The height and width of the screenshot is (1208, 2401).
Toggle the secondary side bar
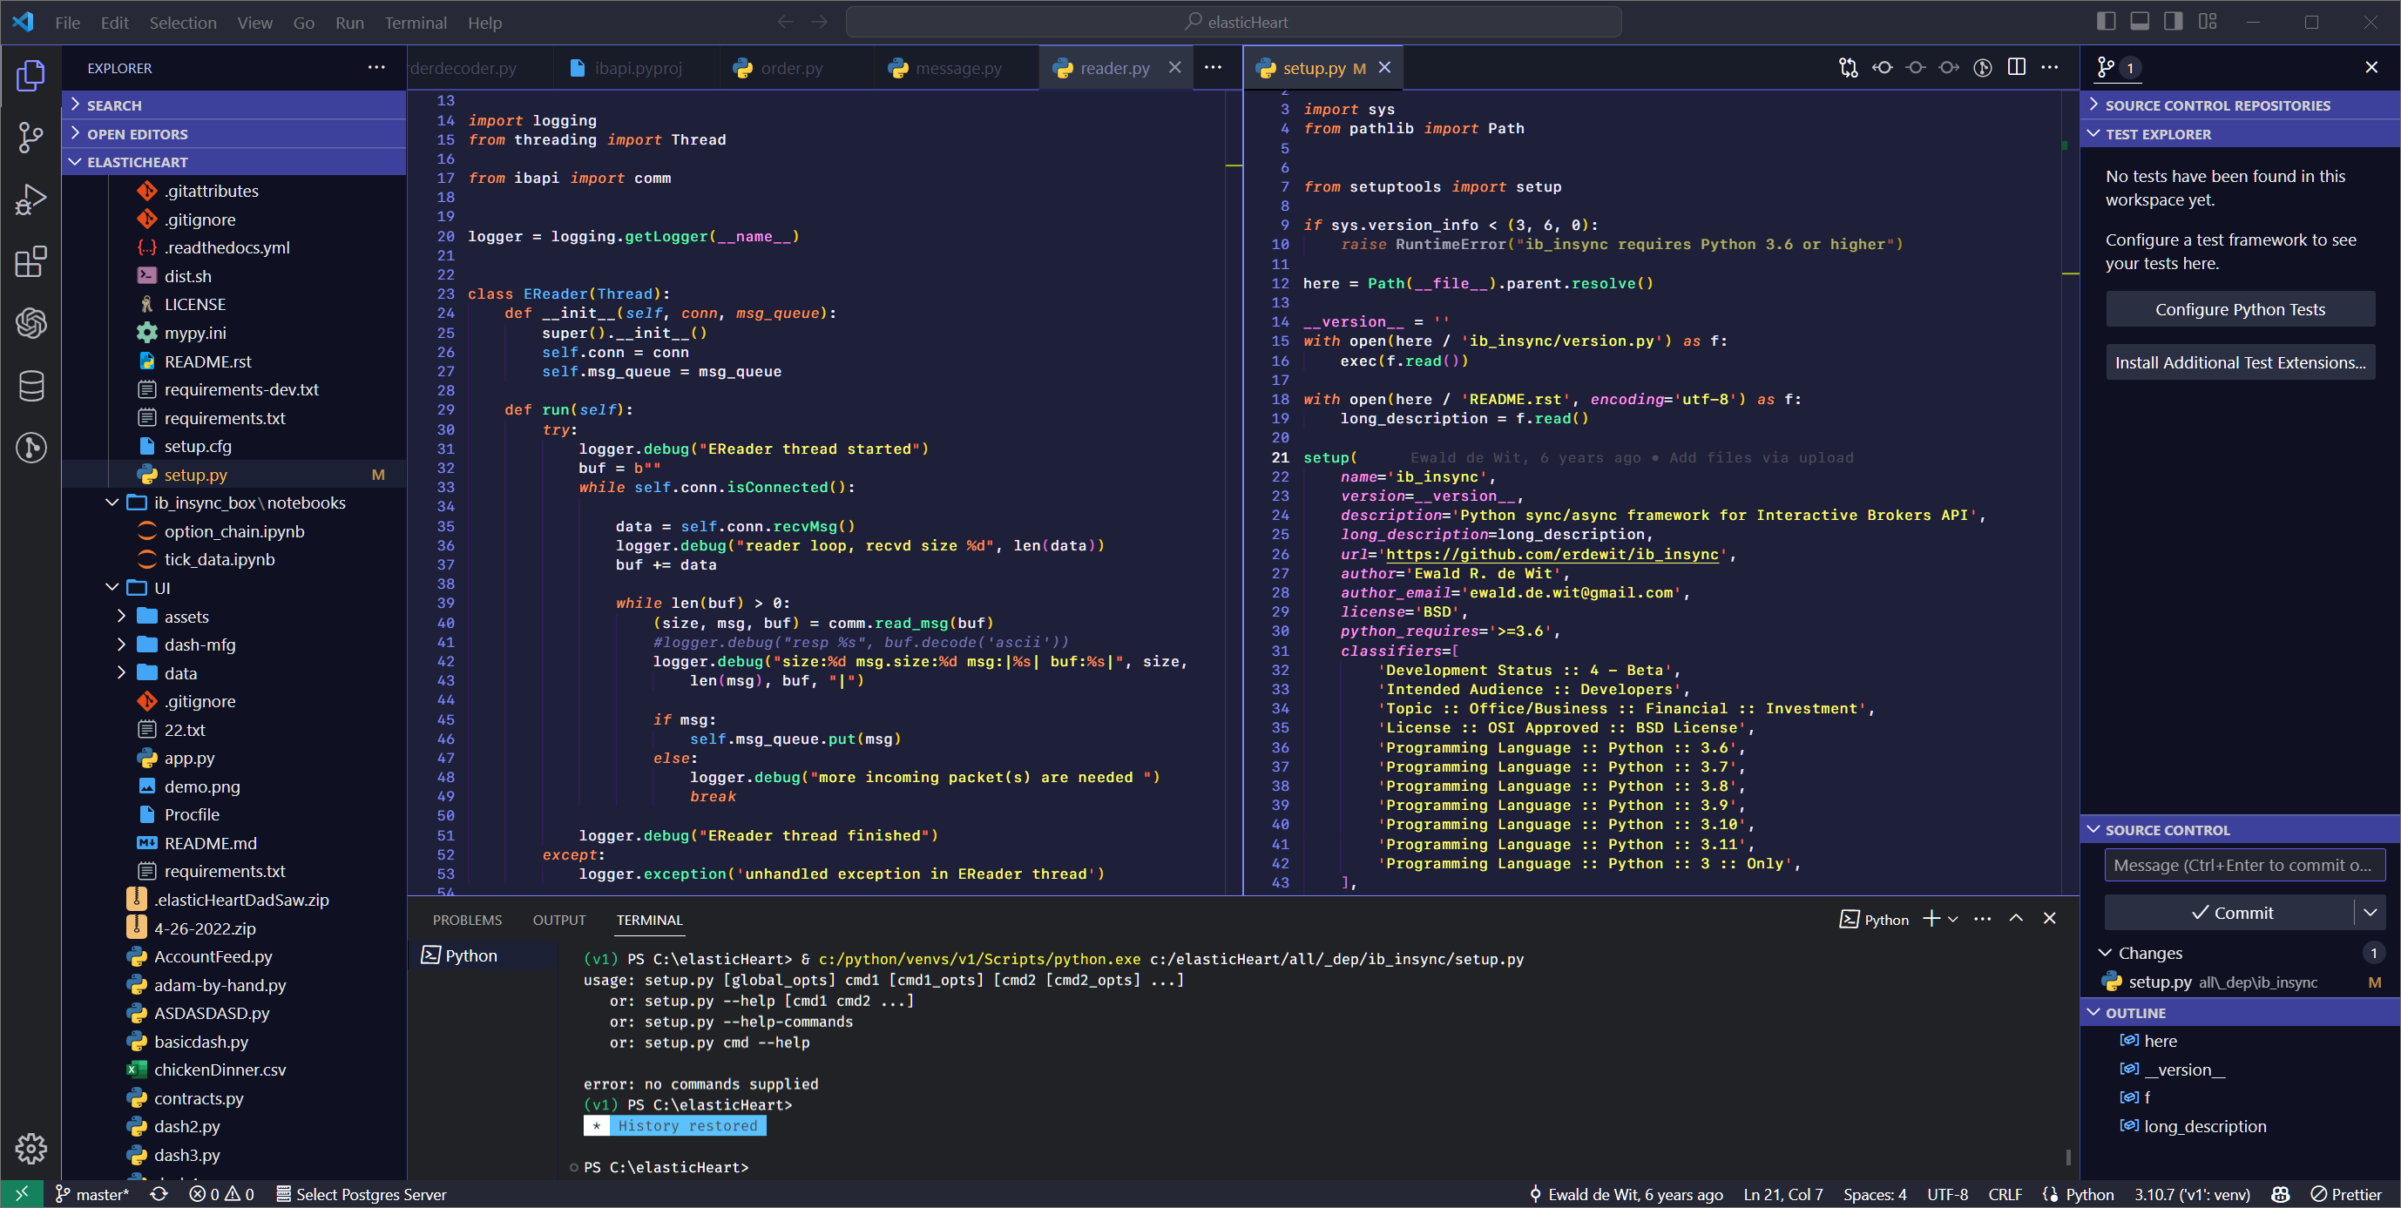click(x=2173, y=21)
